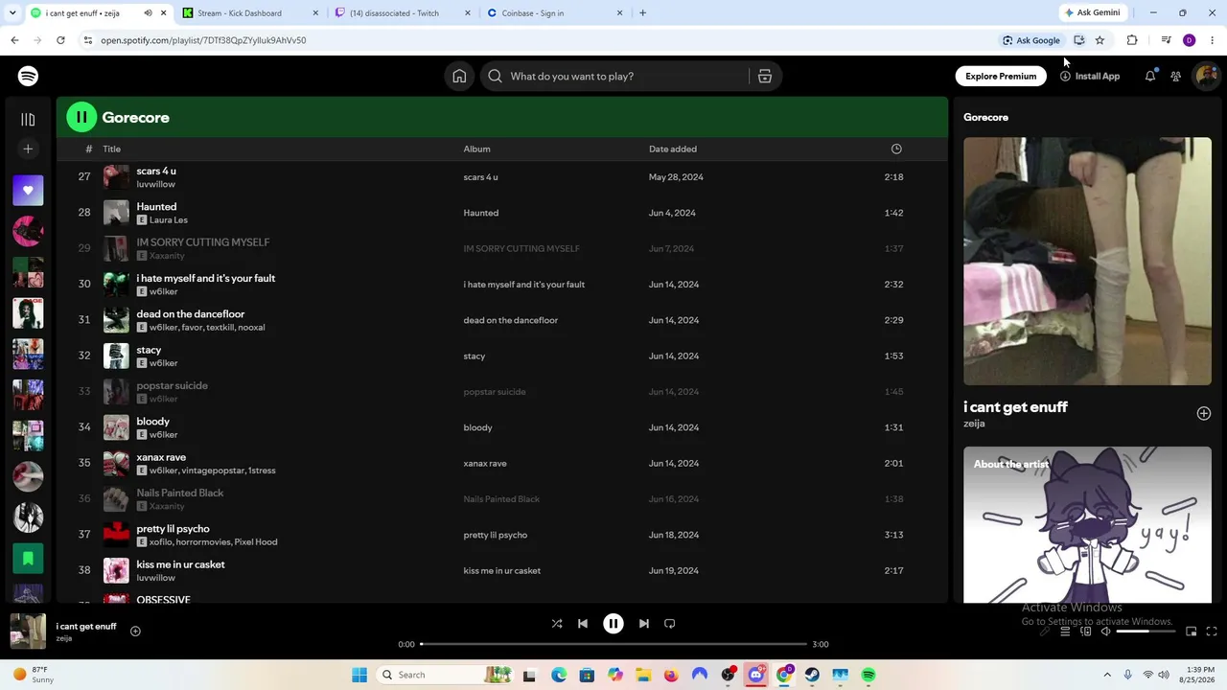Image resolution: width=1227 pixels, height=690 pixels.
Task: Open the Chrome profile D avatar
Action: pyautogui.click(x=1189, y=40)
